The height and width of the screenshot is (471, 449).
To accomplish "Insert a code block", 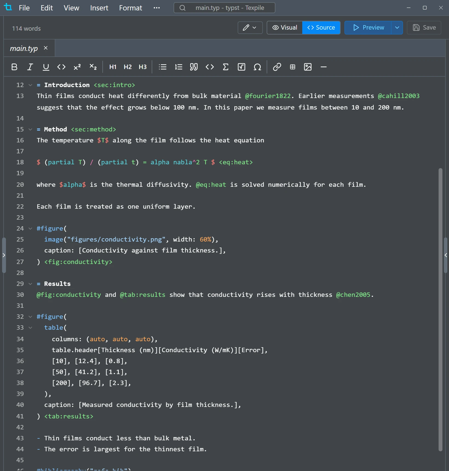I will 210,67.
